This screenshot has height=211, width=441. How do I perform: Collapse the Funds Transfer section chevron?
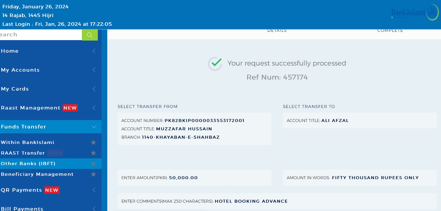pos(94,127)
